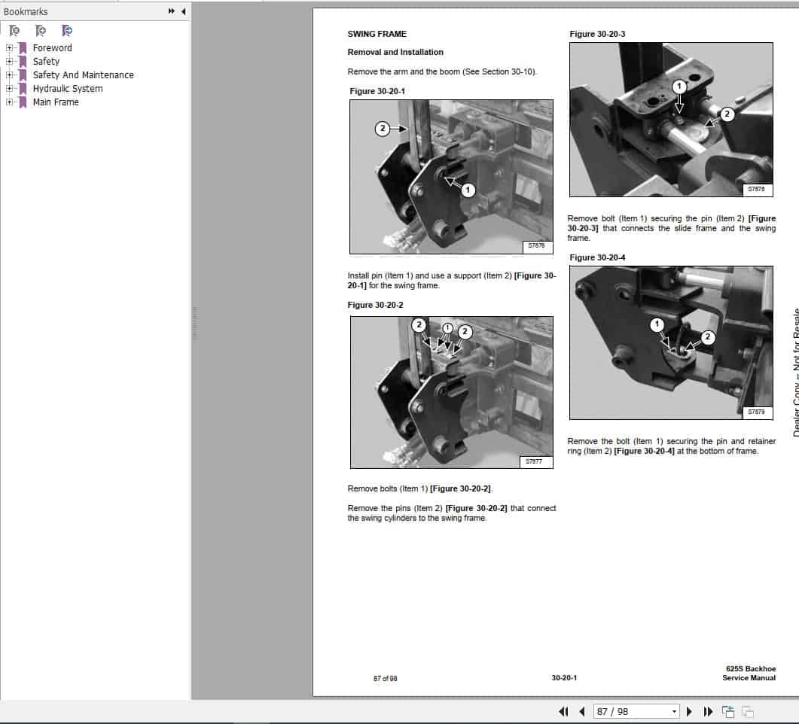799x724 pixels.
Task: Click the double-chevron in Bookmarks header
Action: coord(170,11)
